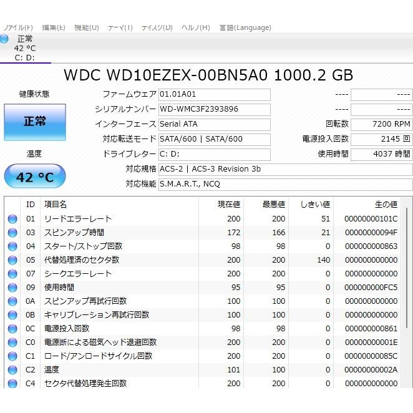
Task: Click raw value 00000000101C
Action: 371,219
